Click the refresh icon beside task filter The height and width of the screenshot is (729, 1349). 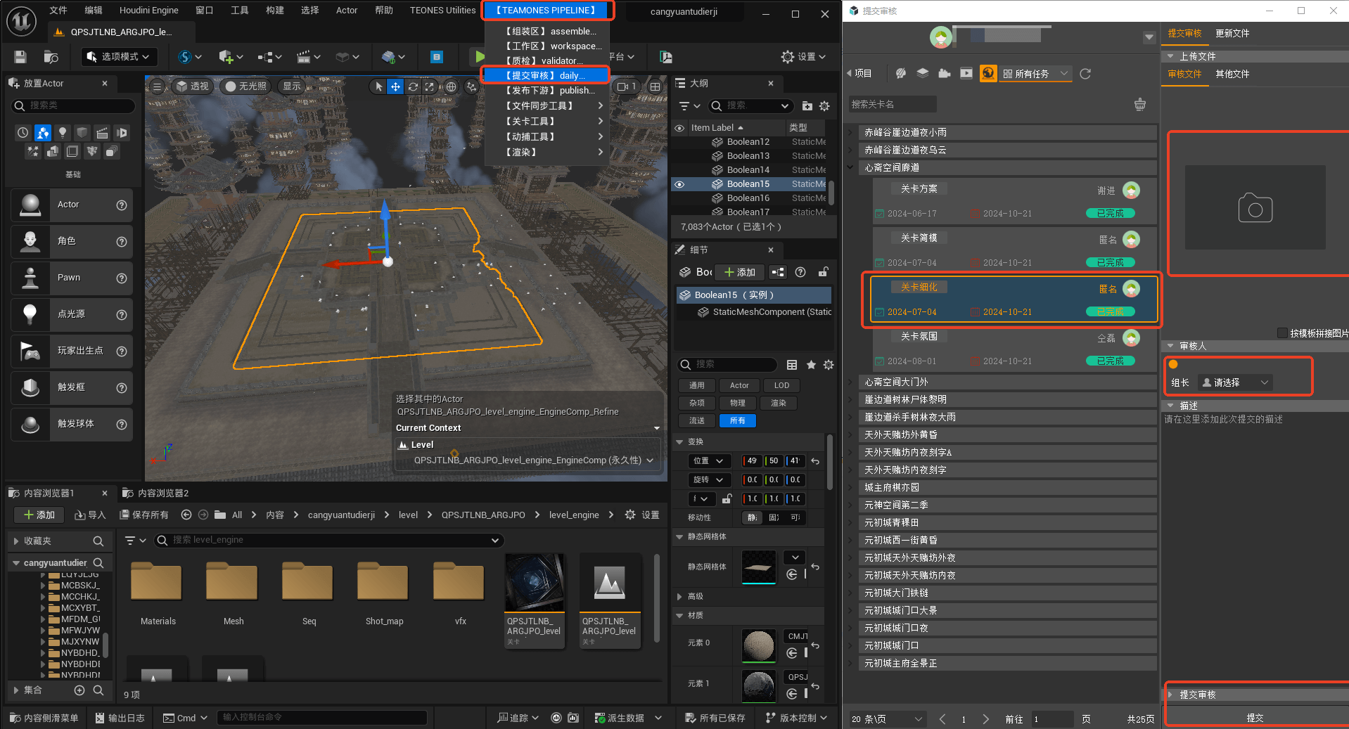(1085, 74)
